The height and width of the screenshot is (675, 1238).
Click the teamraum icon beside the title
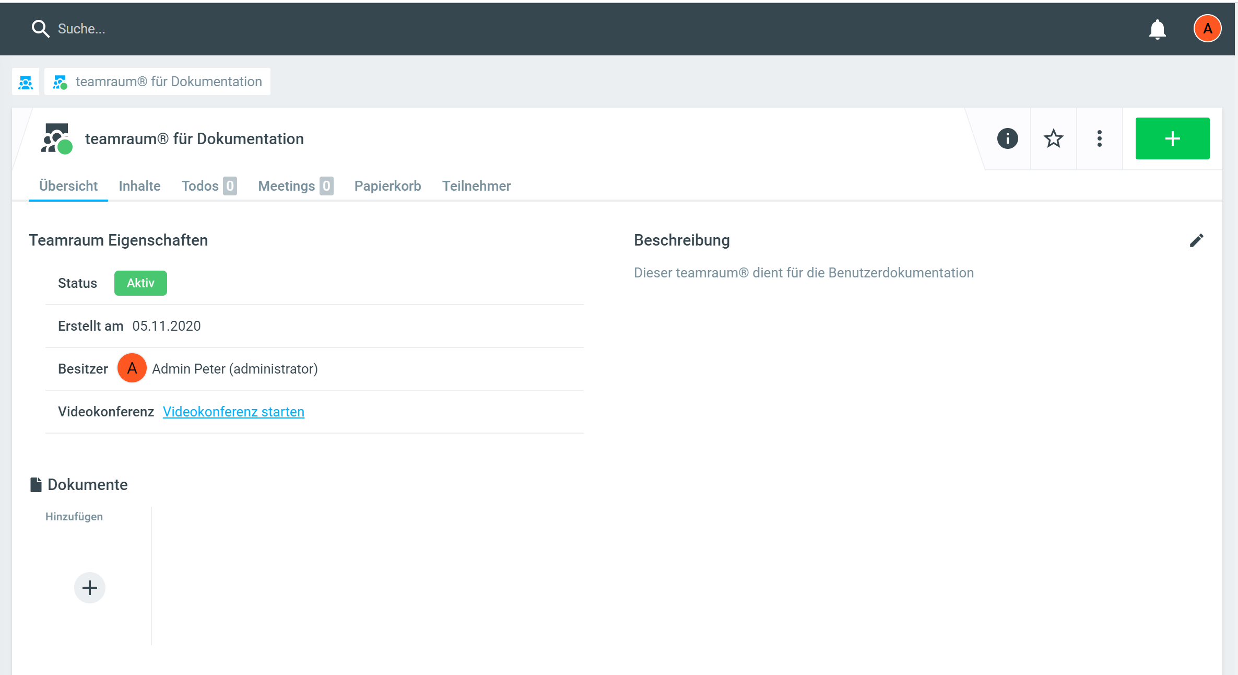click(x=56, y=139)
